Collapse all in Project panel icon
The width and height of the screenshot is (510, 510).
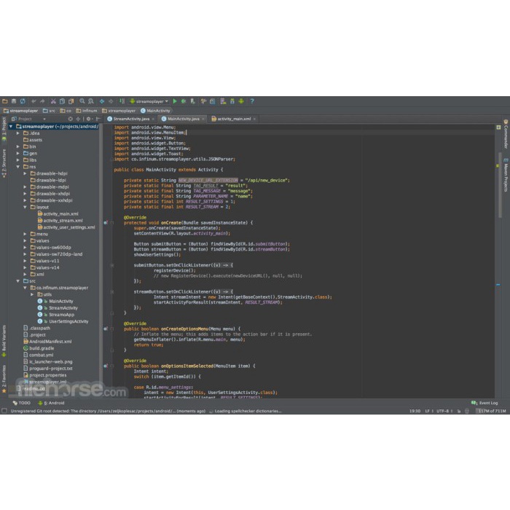click(x=78, y=119)
